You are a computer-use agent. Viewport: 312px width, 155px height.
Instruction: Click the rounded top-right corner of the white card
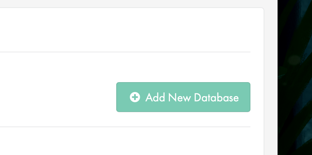tap(262, 9)
